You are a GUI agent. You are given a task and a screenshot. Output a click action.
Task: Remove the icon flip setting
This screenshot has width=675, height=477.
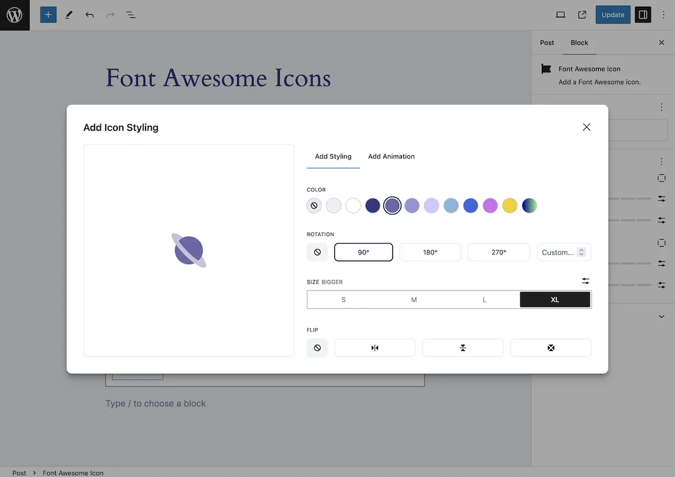click(317, 348)
